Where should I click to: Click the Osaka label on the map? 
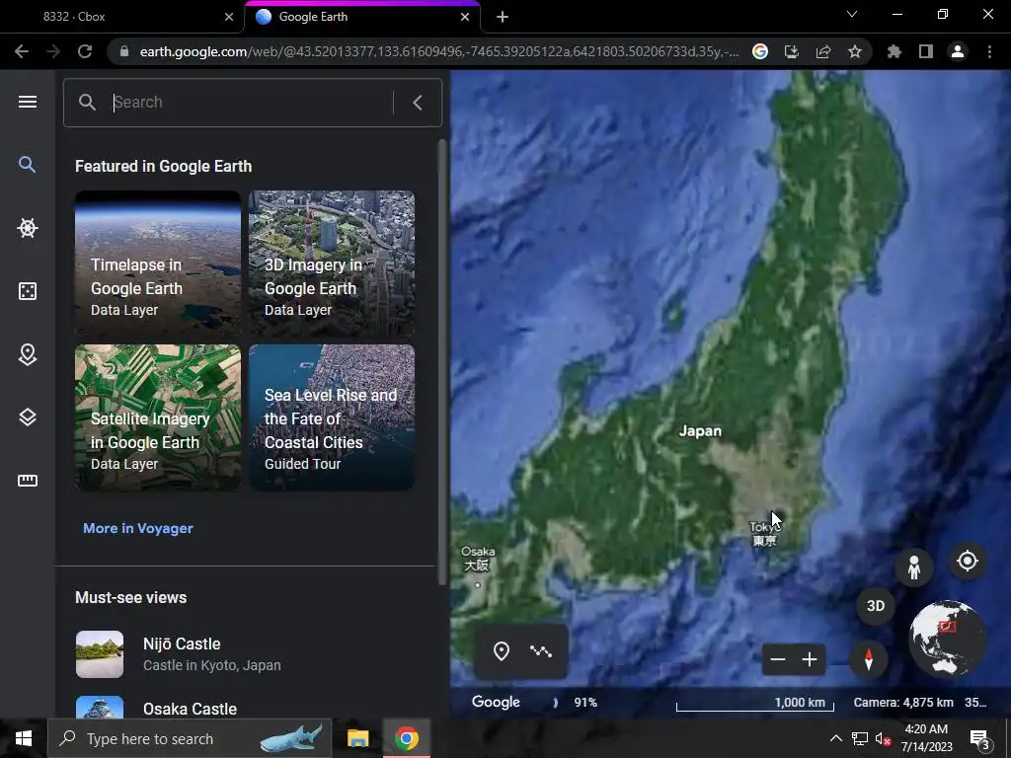tap(478, 559)
